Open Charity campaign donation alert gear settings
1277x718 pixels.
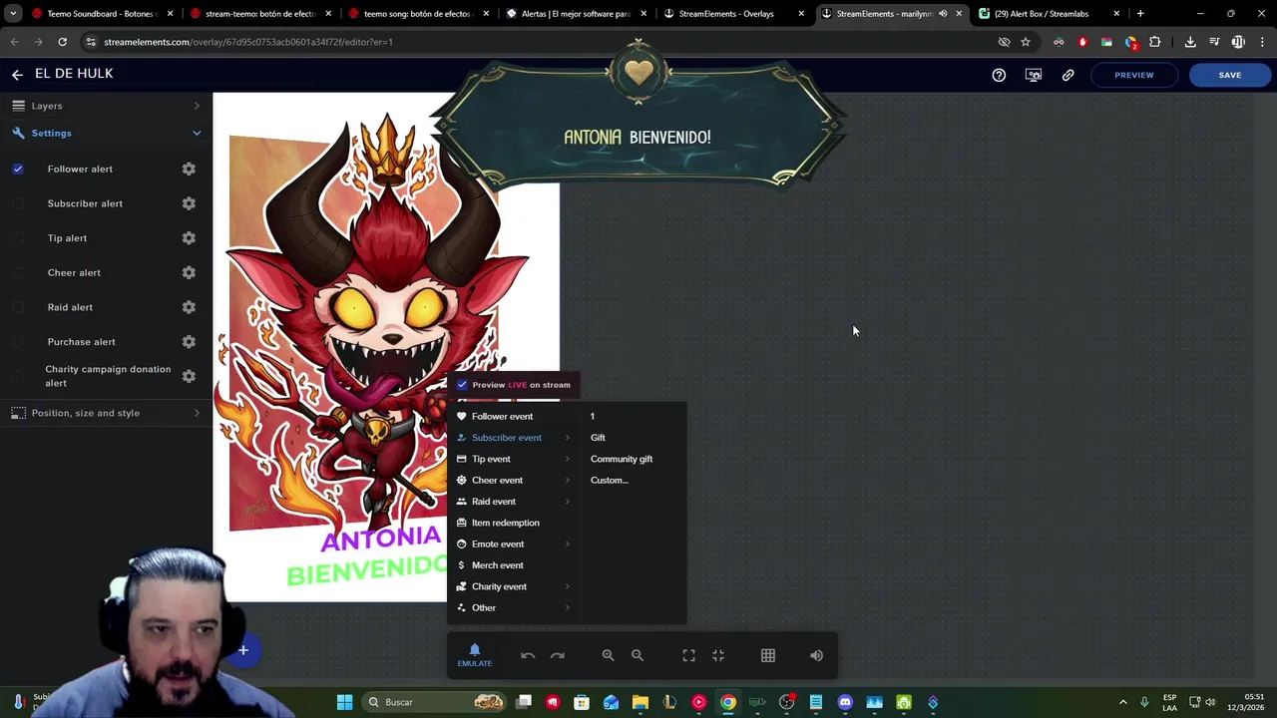coord(189,376)
